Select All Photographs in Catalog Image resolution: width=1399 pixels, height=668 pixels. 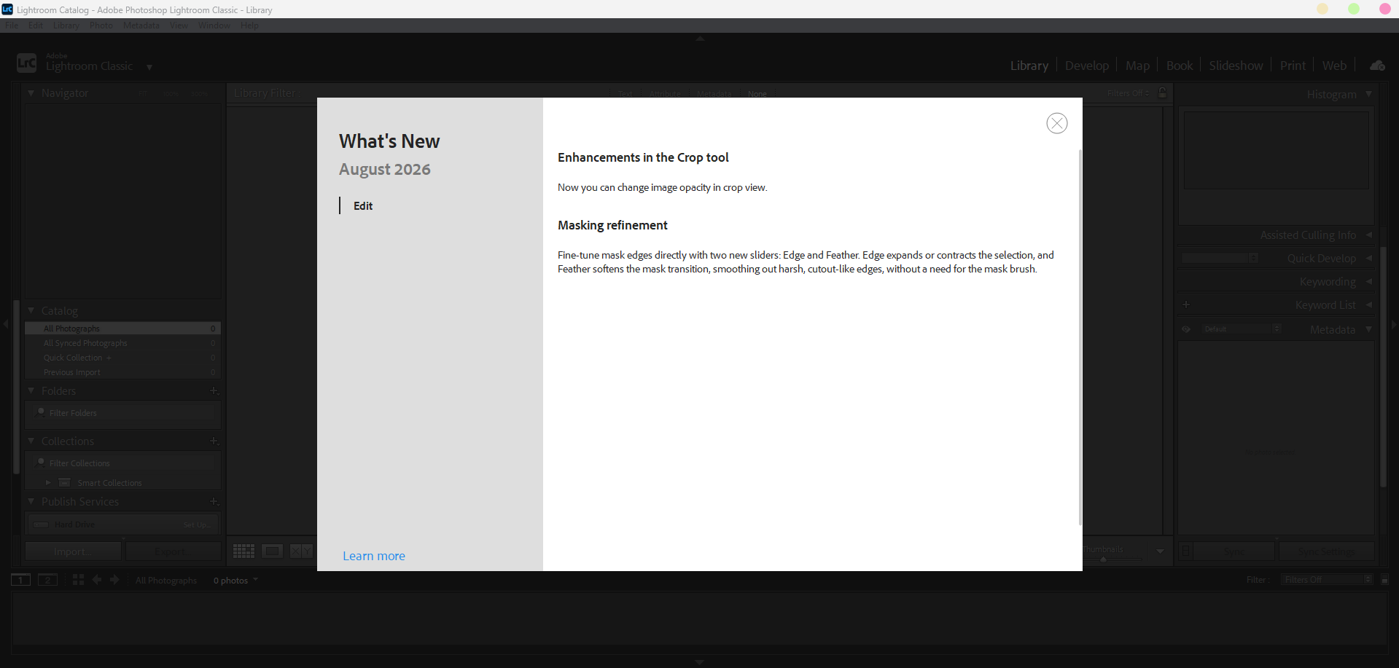coord(122,329)
